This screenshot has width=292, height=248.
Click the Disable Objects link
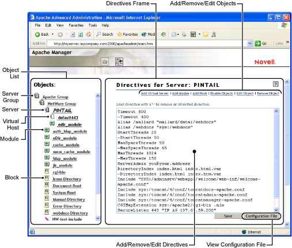click(x=222, y=93)
